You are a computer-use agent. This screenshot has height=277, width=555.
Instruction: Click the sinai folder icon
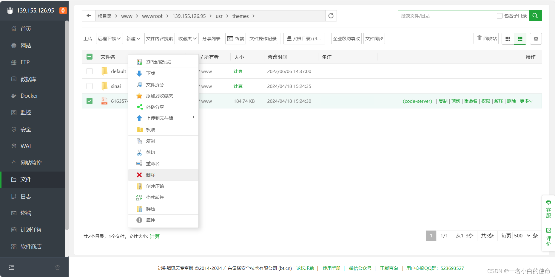tap(104, 86)
